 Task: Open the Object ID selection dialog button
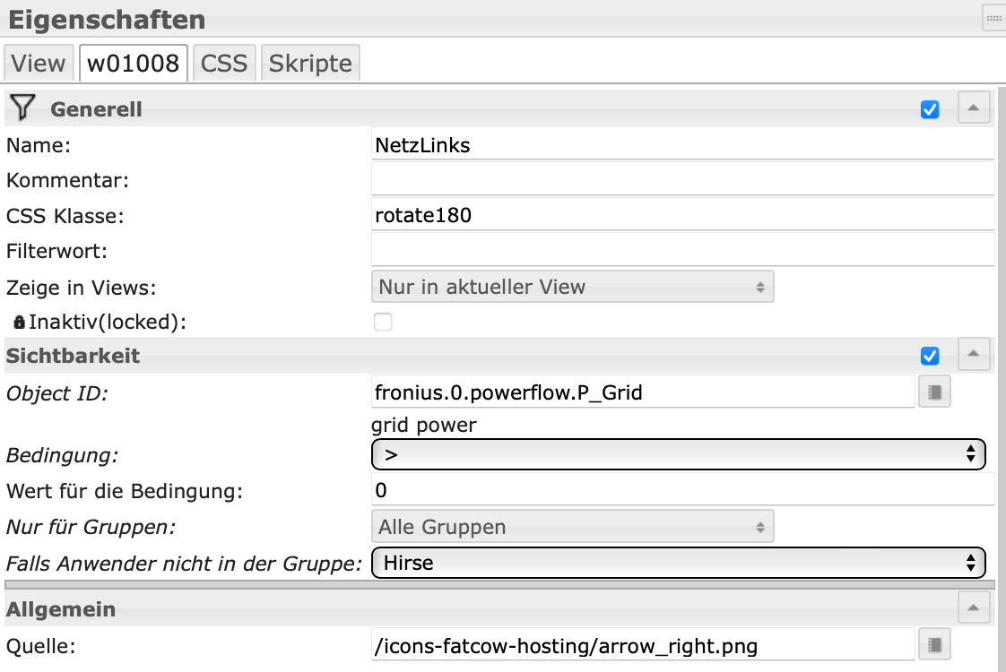click(x=933, y=392)
